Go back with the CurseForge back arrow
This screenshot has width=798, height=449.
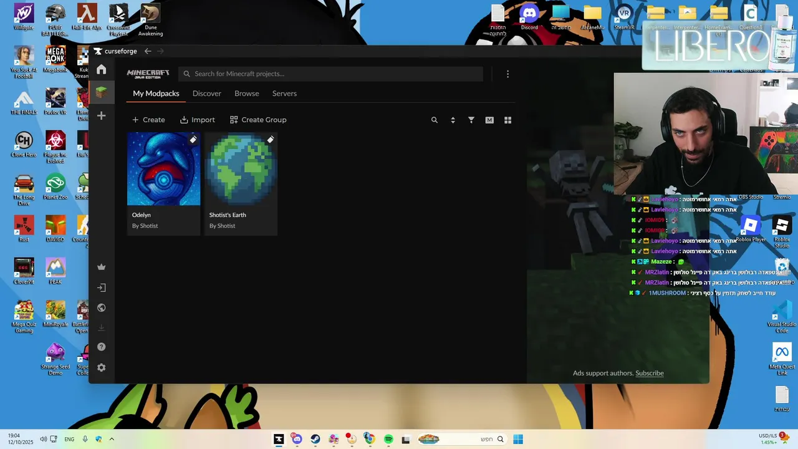coord(148,51)
